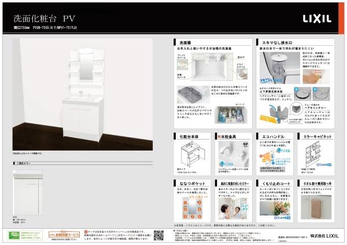This screenshot has height=245, width=347.
Task: Click the hair catcher drain diagram
Action: [x=274, y=115]
